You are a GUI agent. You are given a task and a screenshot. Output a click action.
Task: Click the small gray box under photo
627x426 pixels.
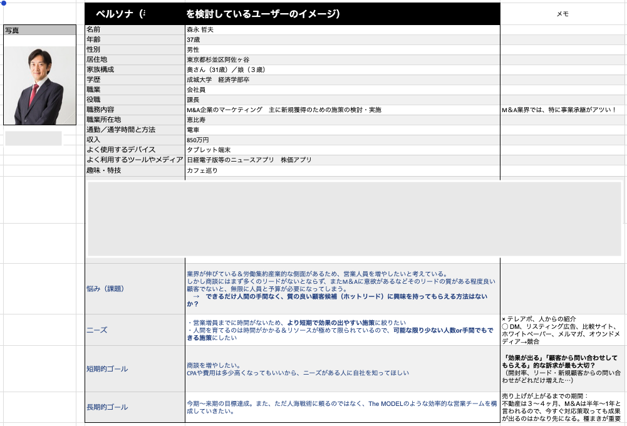click(x=34, y=138)
